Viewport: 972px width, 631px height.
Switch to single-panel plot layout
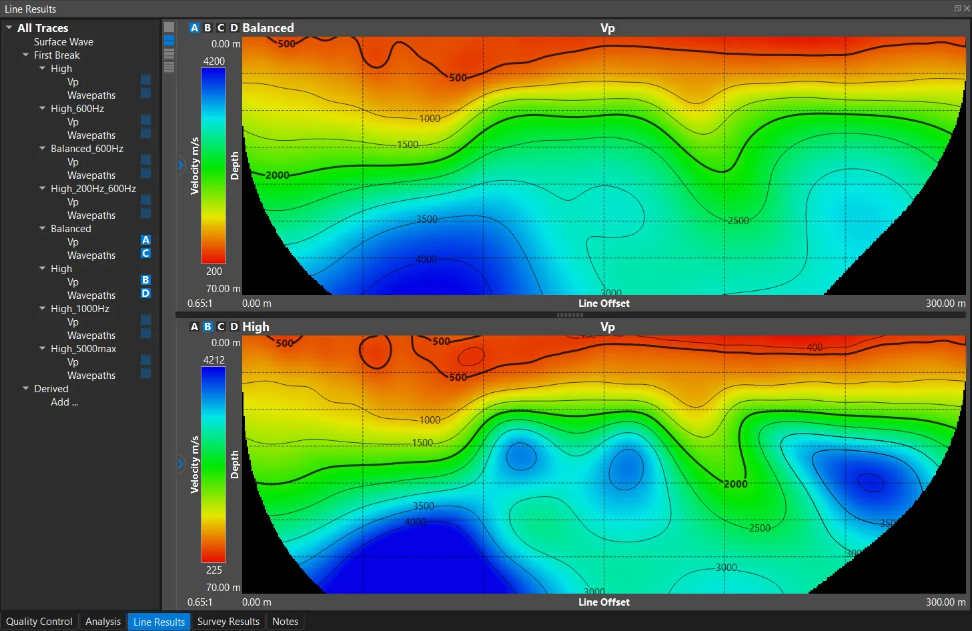pyautogui.click(x=169, y=27)
